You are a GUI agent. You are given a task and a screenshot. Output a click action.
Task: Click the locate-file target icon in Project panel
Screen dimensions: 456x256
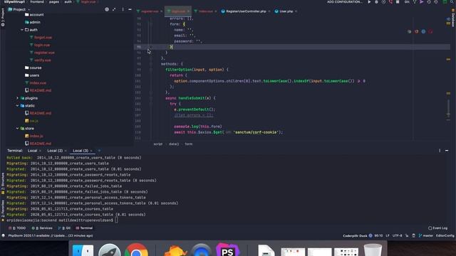[107, 9]
